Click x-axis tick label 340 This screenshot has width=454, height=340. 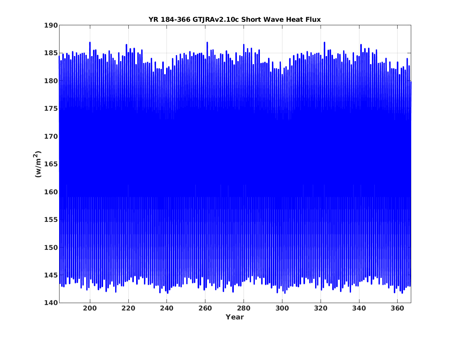tap(359, 309)
